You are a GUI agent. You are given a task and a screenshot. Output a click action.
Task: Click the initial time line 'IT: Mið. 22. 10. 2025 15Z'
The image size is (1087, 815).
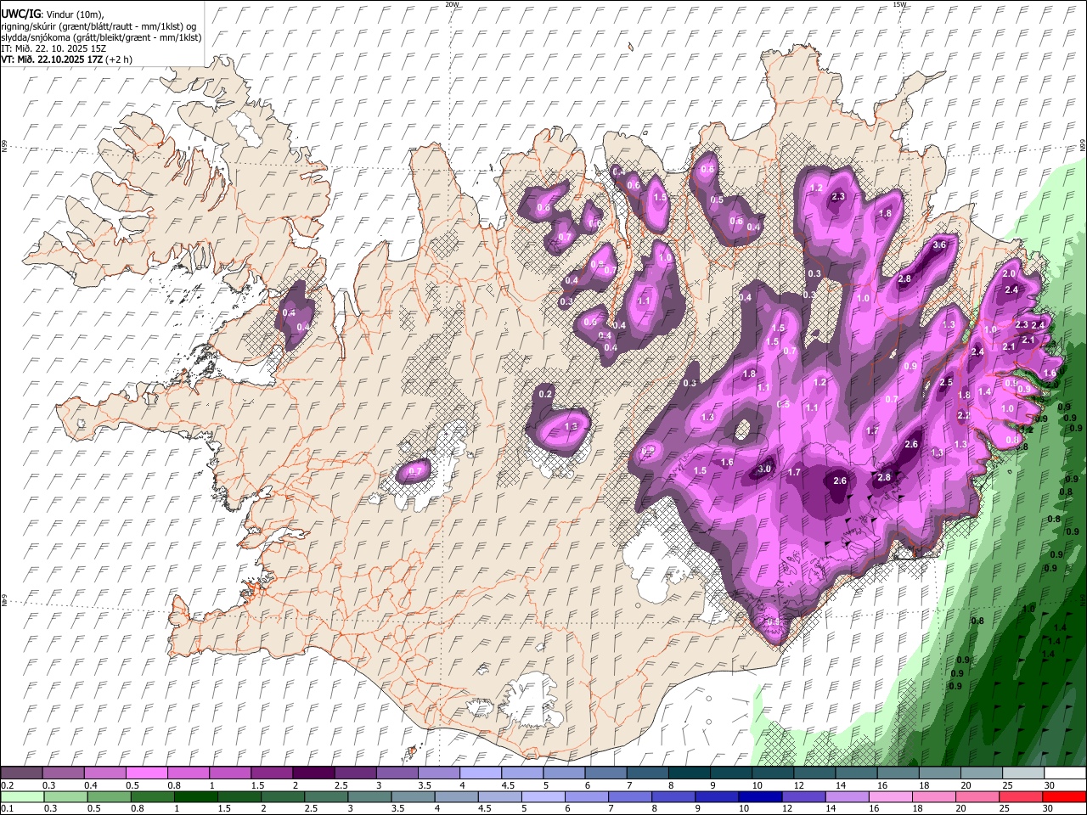coord(53,48)
